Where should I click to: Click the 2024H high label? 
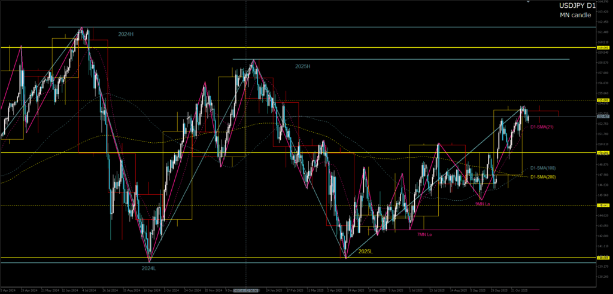click(x=126, y=35)
